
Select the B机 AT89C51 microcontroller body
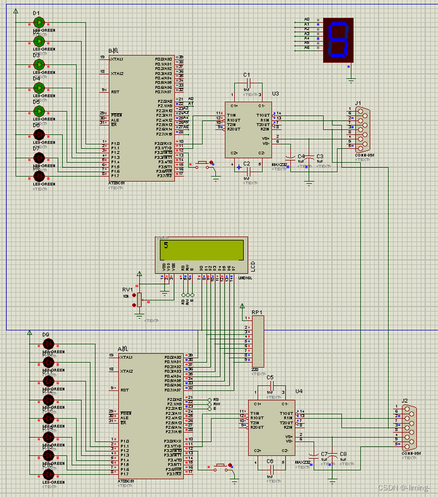click(142, 118)
